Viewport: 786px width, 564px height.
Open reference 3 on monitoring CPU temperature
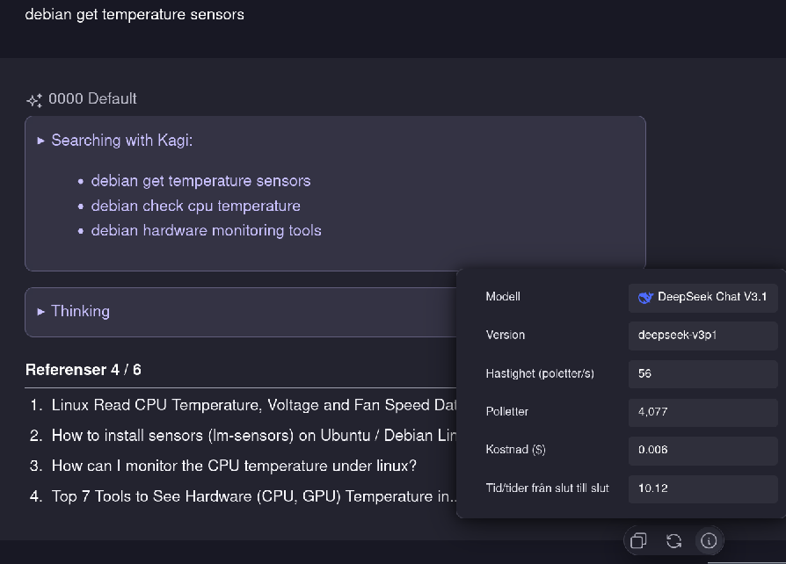[x=234, y=466]
